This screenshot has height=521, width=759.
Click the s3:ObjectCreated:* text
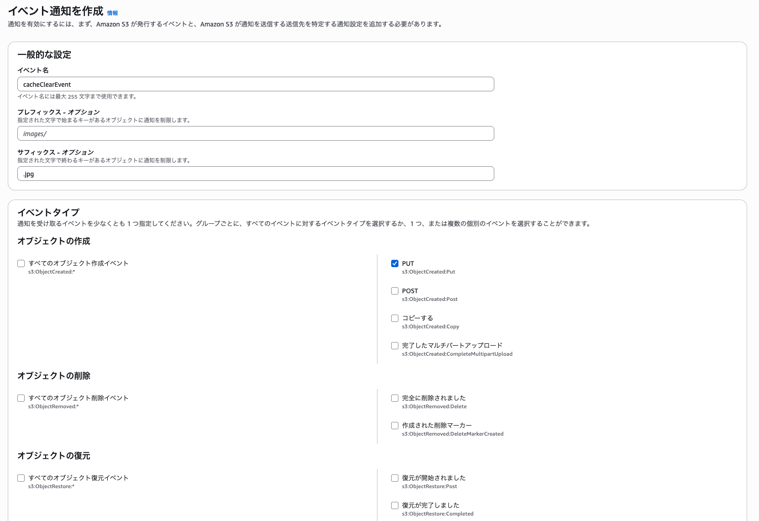52,272
